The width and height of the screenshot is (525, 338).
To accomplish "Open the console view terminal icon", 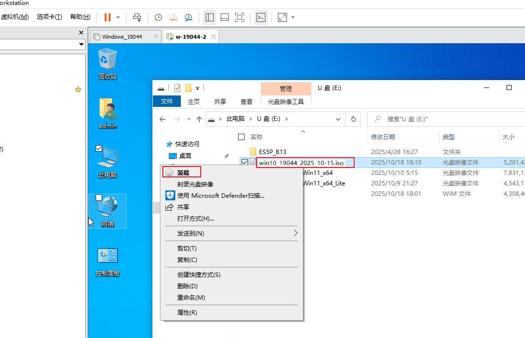I will coord(261,17).
